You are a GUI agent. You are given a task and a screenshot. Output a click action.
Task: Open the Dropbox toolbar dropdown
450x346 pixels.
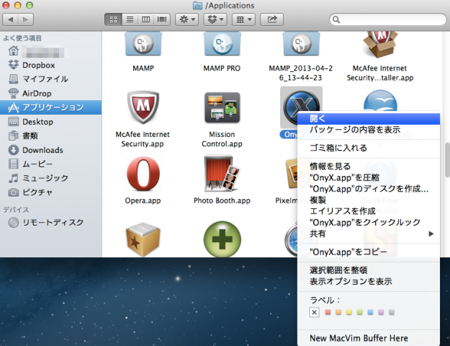[217, 19]
